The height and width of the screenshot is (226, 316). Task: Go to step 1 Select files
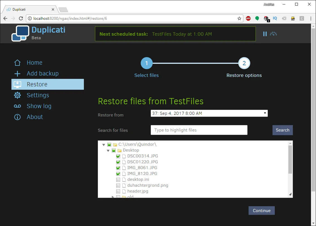(147, 63)
